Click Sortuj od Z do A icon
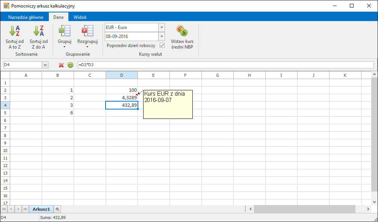Image resolution: width=378 pixels, height=222 pixels. point(39,31)
